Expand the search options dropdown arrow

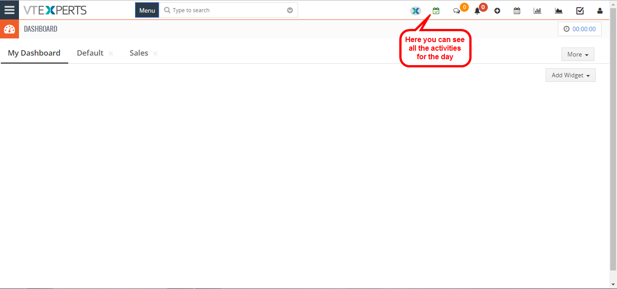(290, 10)
